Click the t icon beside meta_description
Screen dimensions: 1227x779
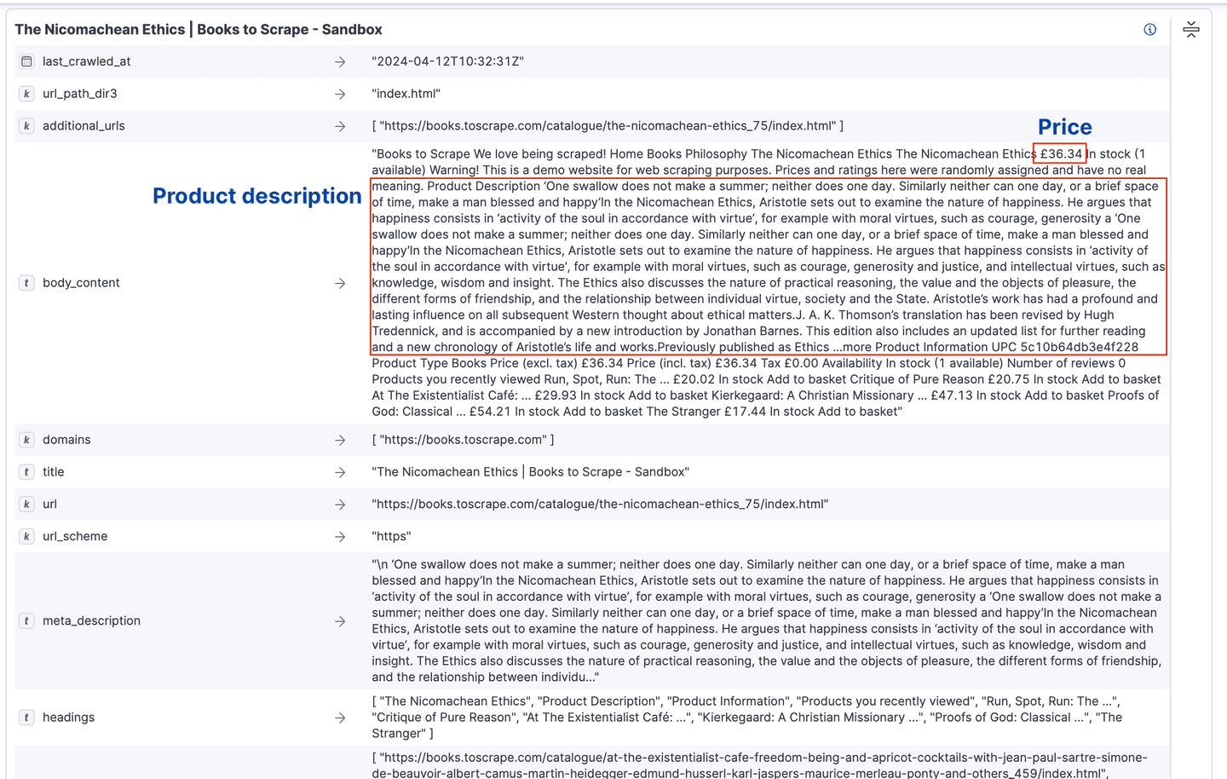coord(26,620)
